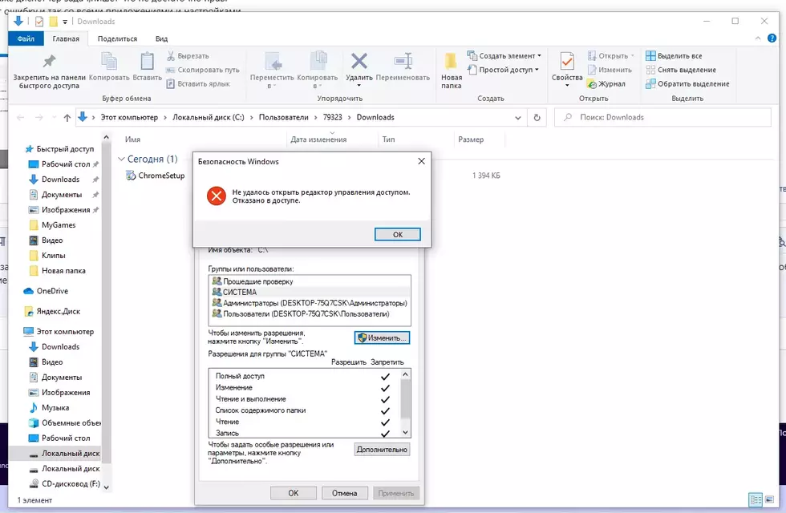Click the Вырезать scissors icon

pos(171,55)
